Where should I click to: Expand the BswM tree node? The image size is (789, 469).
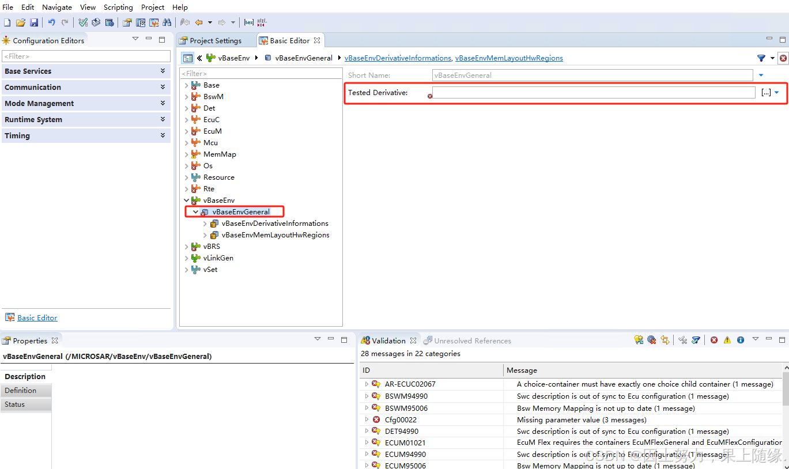coord(186,97)
